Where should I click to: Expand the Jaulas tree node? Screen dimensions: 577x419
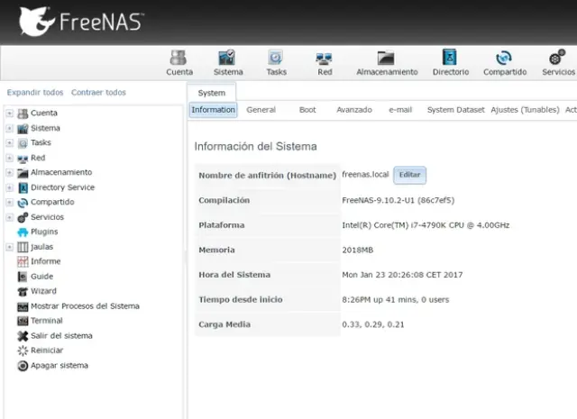(9, 247)
